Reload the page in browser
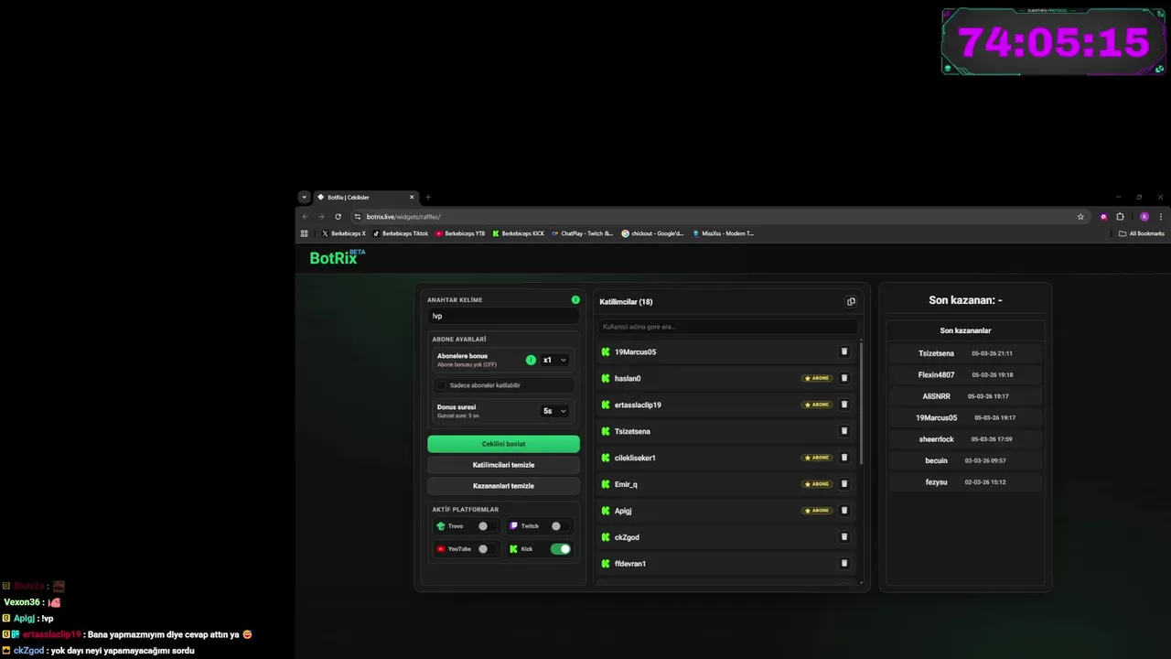This screenshot has width=1171, height=659. click(338, 217)
